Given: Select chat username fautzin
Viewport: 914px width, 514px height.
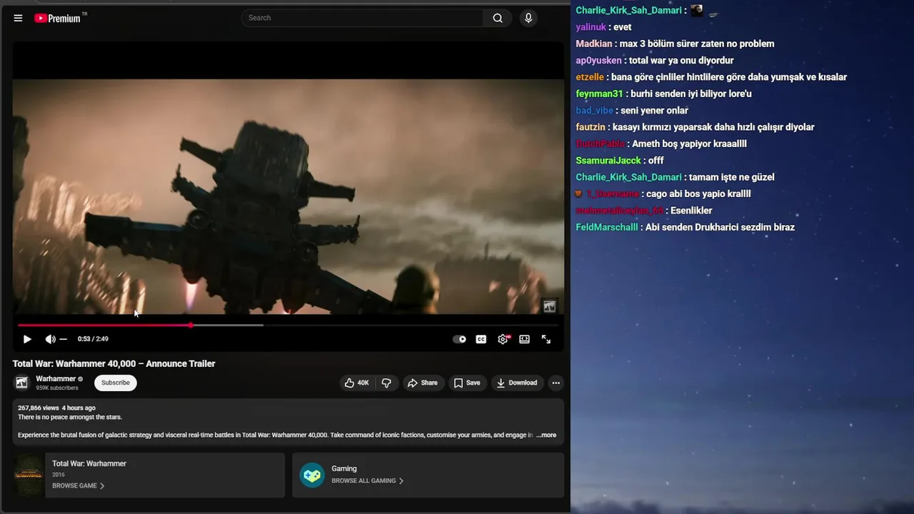Looking at the screenshot, I should [591, 127].
